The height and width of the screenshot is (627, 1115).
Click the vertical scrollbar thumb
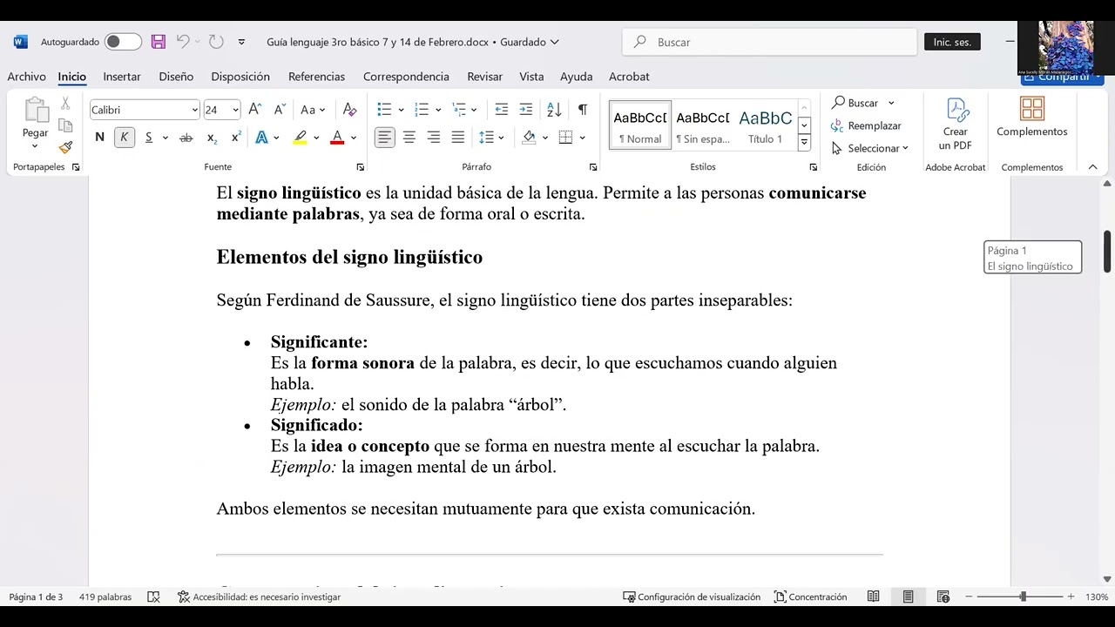pyautogui.click(x=1107, y=252)
